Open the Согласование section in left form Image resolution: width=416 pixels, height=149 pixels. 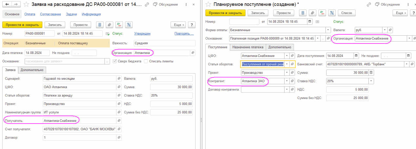pyautogui.click(x=50, y=14)
